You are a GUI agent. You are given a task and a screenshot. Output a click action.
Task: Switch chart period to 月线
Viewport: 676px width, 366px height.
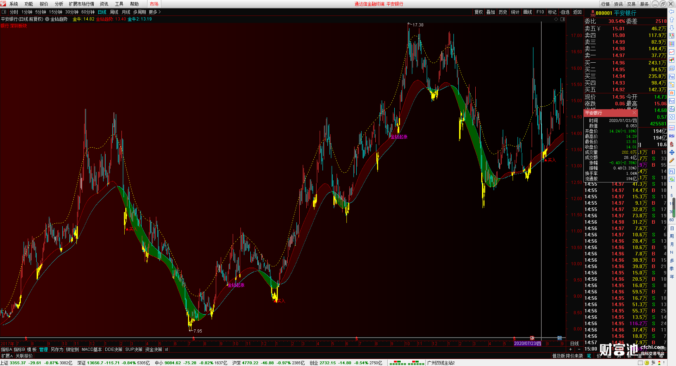[126, 12]
